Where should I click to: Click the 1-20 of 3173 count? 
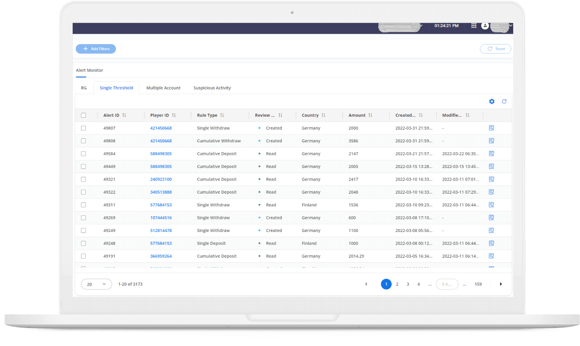coord(130,284)
